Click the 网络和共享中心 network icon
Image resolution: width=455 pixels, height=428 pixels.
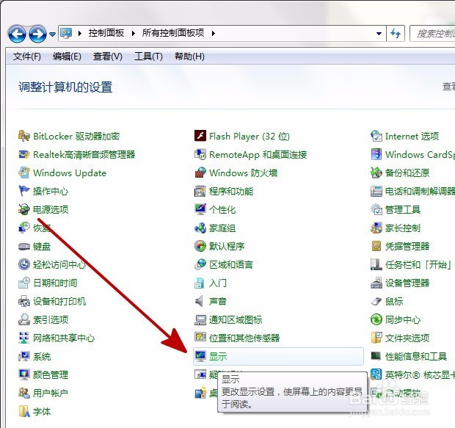(23, 338)
